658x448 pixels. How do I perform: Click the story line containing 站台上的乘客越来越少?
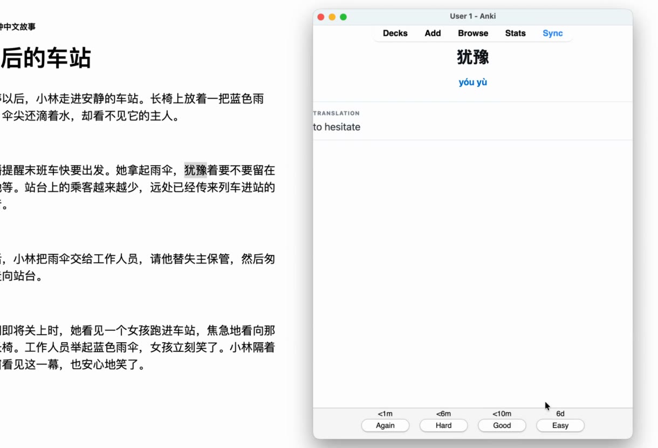click(138, 188)
